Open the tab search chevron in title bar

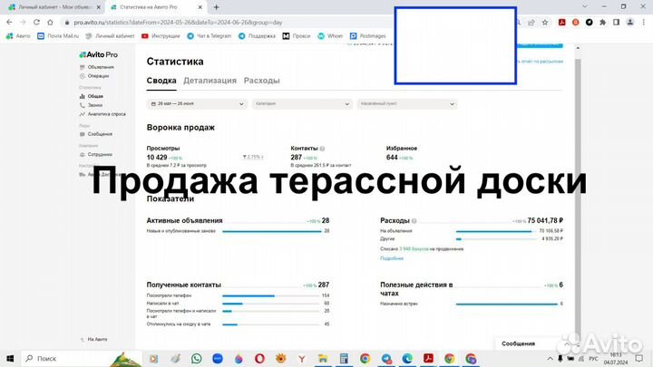coord(585,6)
